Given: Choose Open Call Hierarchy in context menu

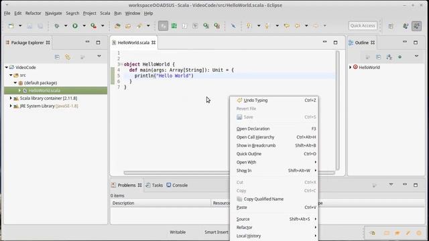Looking at the screenshot, I should point(274,137).
